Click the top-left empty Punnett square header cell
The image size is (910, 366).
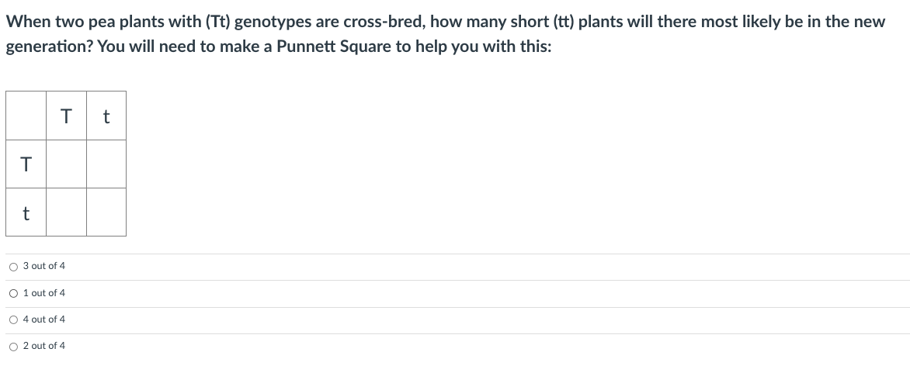pyautogui.click(x=26, y=116)
